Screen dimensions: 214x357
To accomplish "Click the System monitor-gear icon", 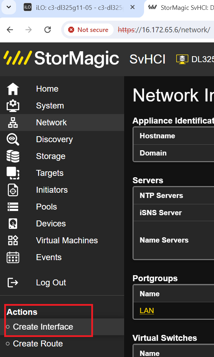I will pos(13,106).
